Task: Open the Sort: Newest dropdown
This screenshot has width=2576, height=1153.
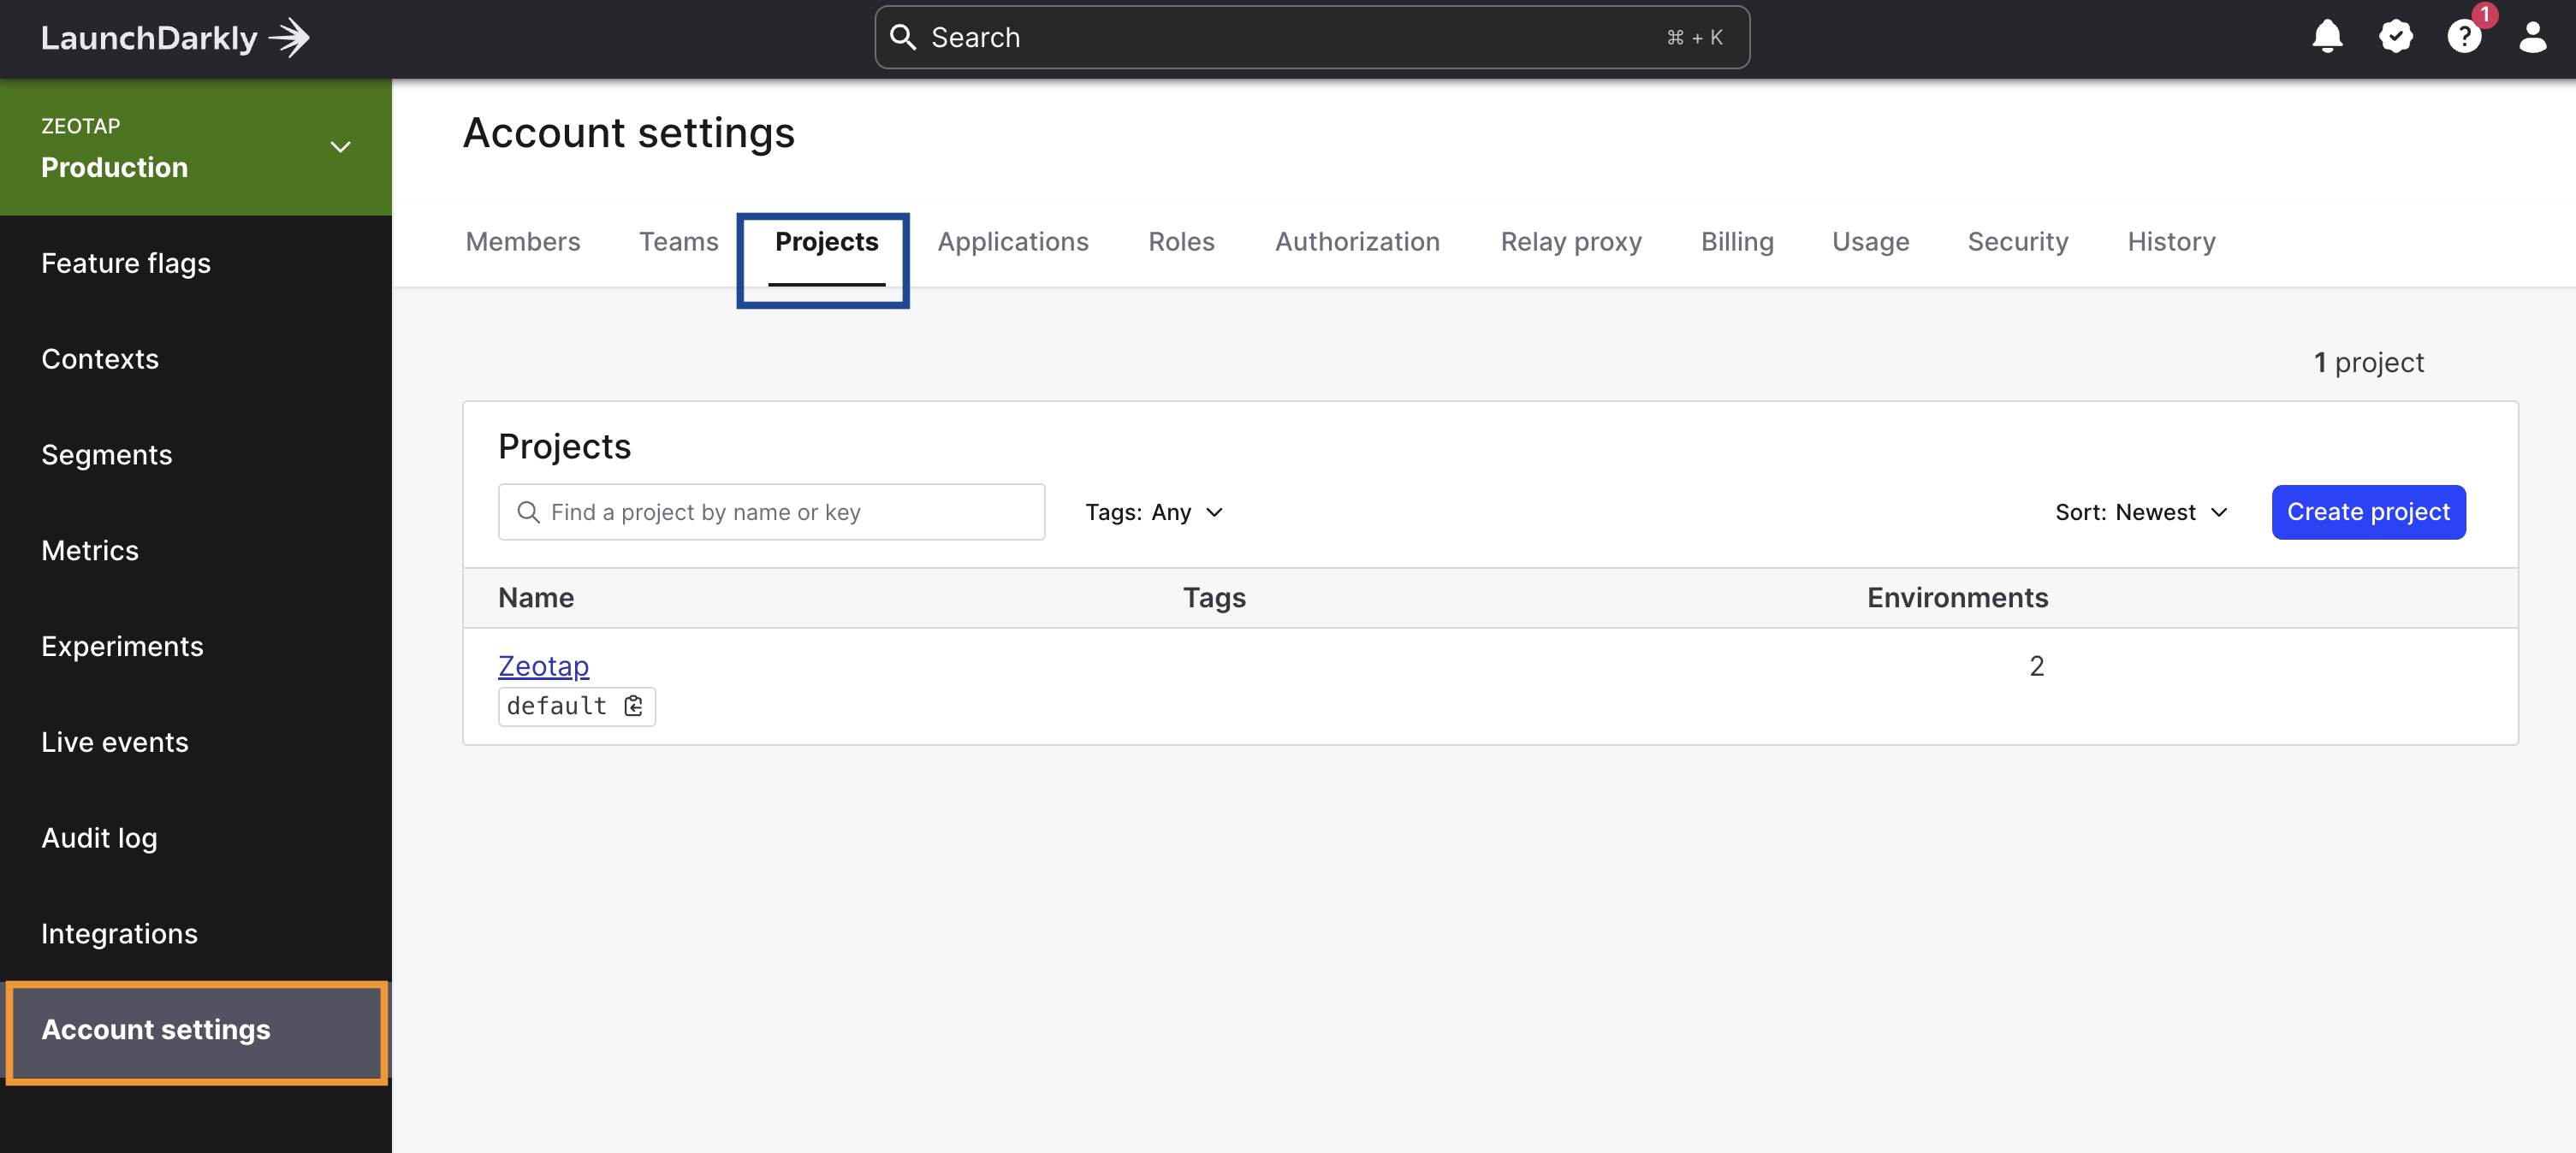Action: 2141,512
